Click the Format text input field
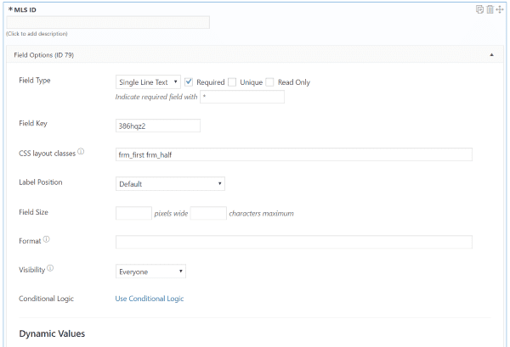This screenshot has width=510, height=347. point(293,242)
